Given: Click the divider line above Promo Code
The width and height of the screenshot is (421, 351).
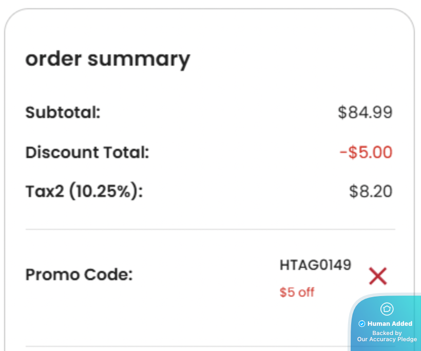Looking at the screenshot, I should pos(210,229).
